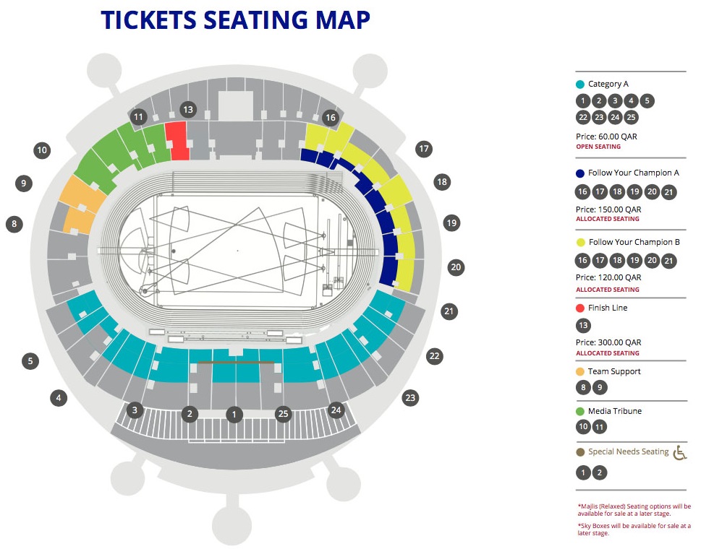Click the red Finish Line seating block
The image size is (701, 549).
point(177,141)
